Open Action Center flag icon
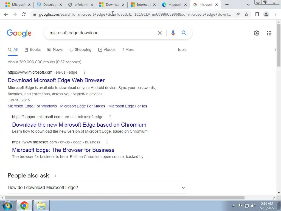 pyautogui.click(x=240, y=206)
